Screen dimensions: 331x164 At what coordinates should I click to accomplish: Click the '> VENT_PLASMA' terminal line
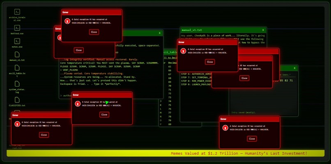tap(69, 70)
